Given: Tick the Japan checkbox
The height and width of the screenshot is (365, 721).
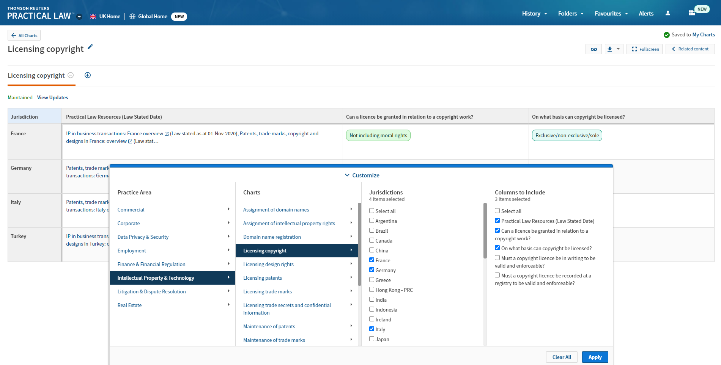Looking at the screenshot, I should [372, 339].
